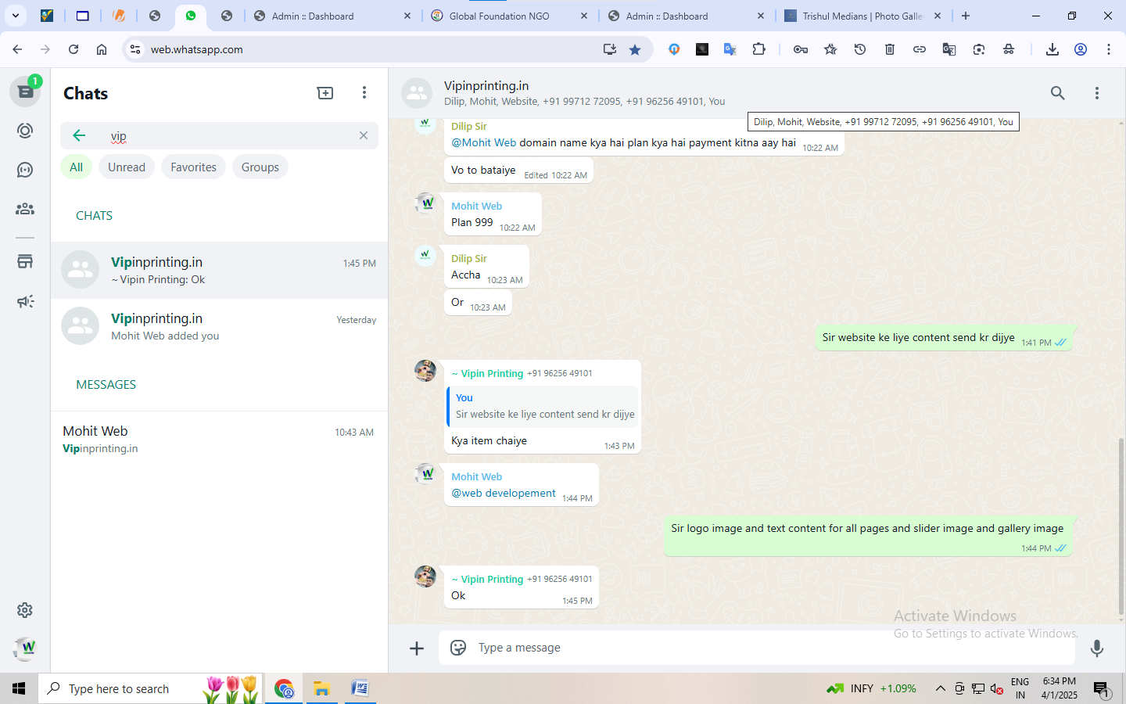Open the Communities icon in WhatsApp sidebar
This screenshot has width=1126, height=704.
pyautogui.click(x=25, y=209)
